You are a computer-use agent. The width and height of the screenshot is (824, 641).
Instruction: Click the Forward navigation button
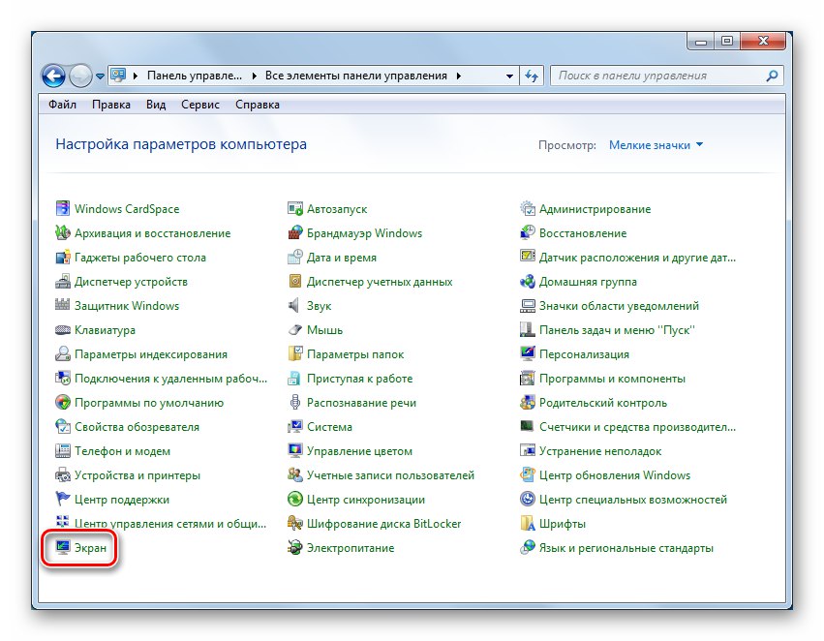pyautogui.click(x=80, y=76)
